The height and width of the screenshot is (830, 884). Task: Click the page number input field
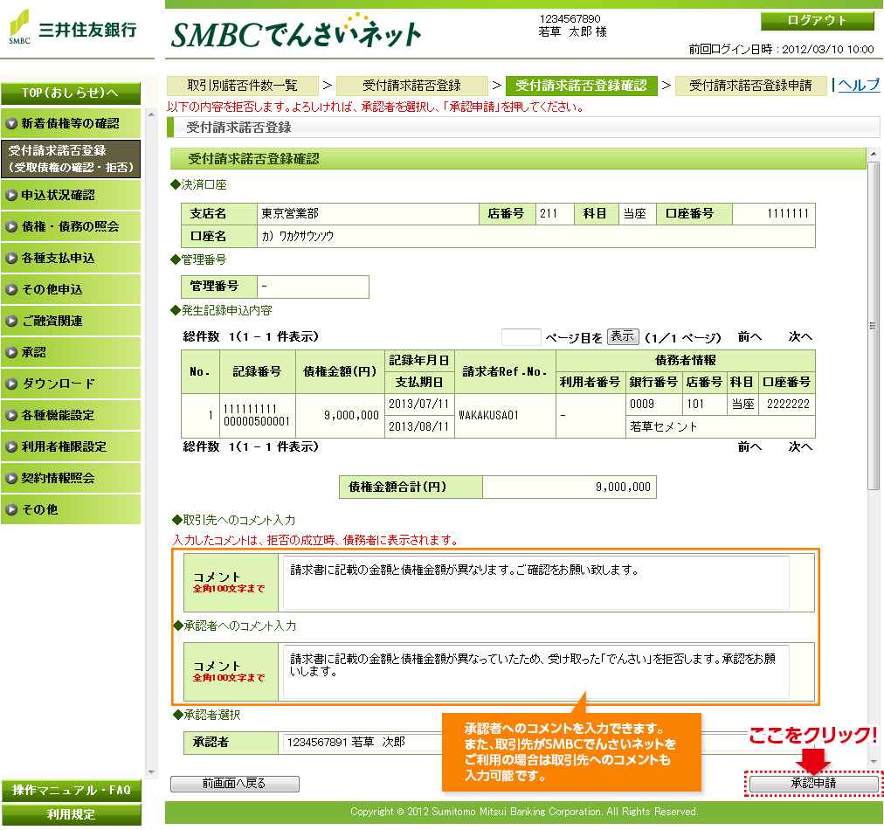coord(521,337)
